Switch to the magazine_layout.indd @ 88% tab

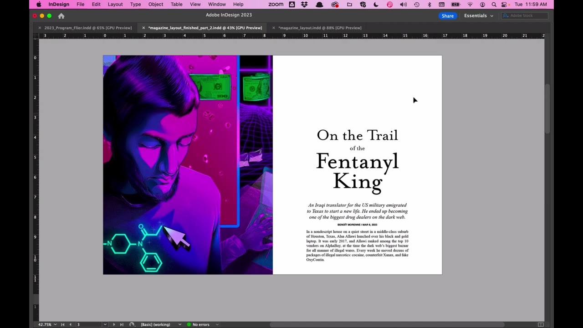[x=320, y=28]
